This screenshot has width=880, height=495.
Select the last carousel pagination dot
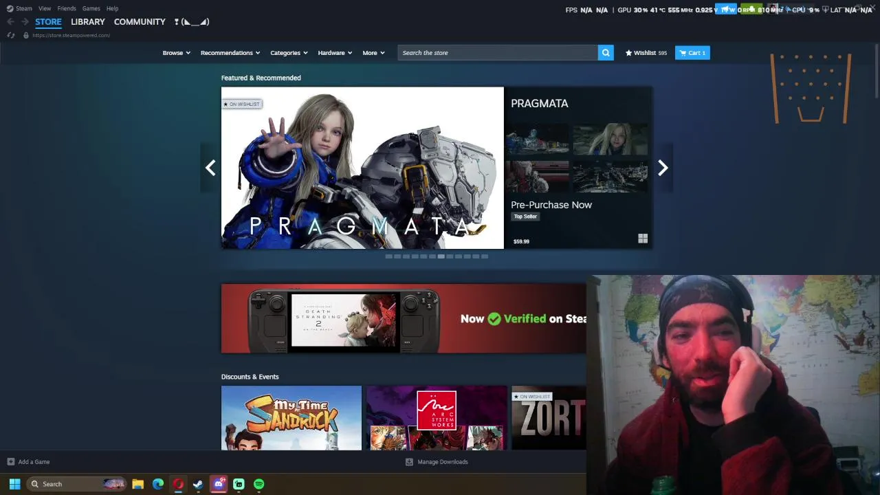pos(485,256)
